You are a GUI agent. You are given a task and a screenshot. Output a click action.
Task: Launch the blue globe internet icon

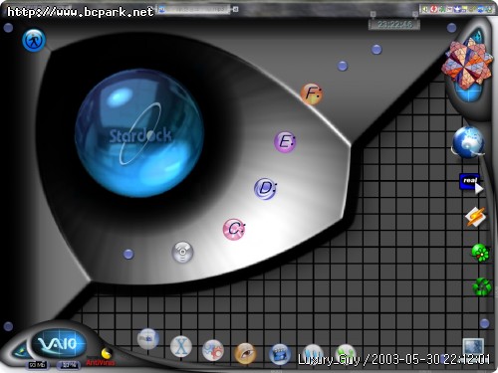click(x=468, y=142)
